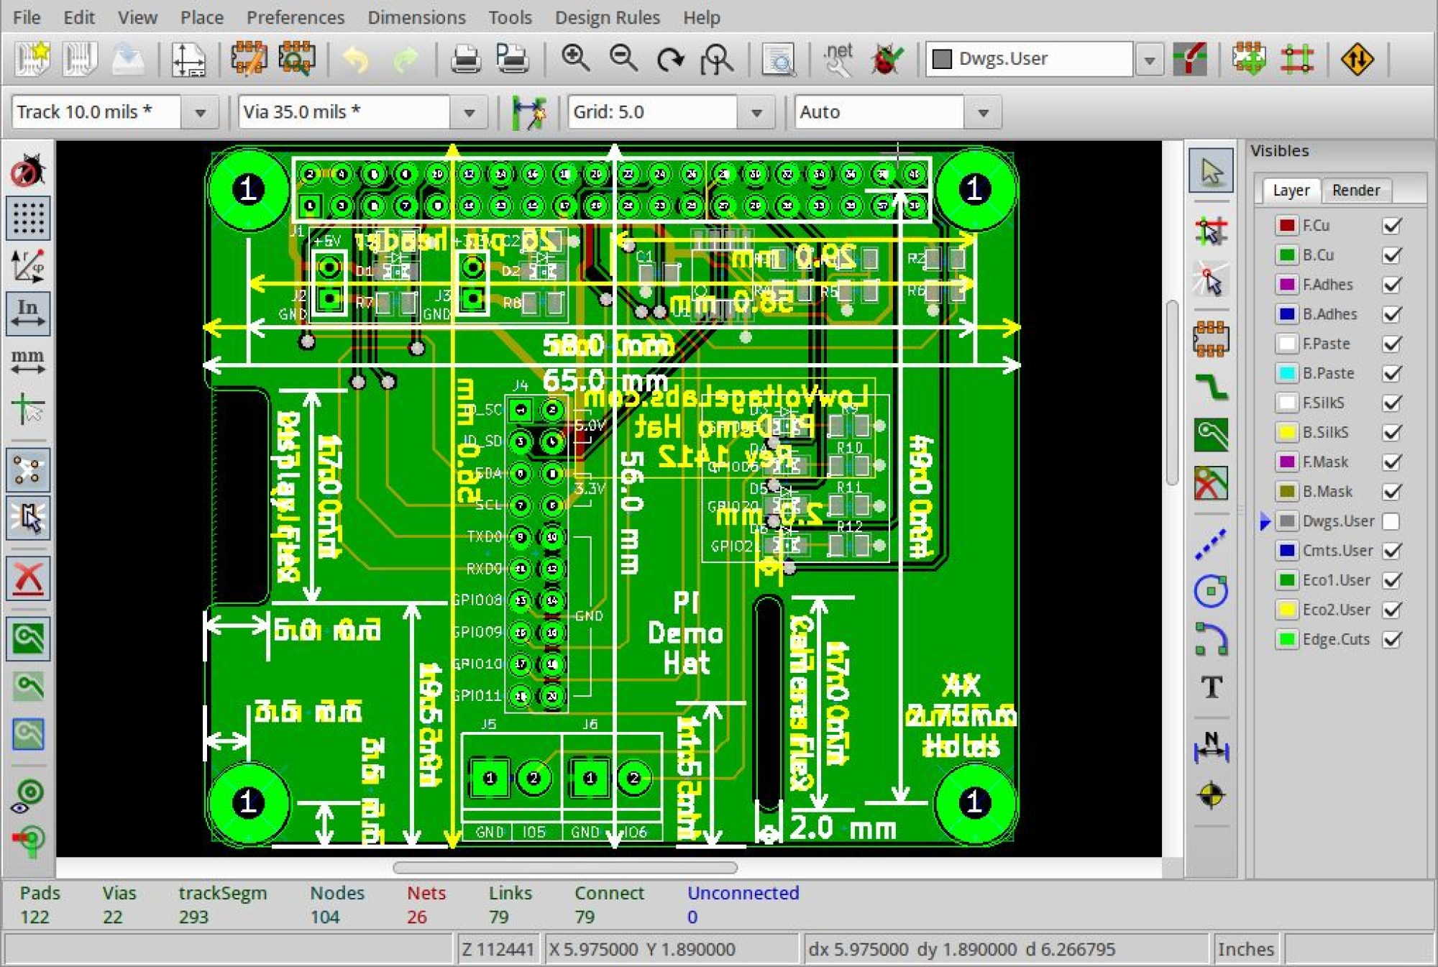
Task: Select the Add Text tool
Action: coord(1212,687)
